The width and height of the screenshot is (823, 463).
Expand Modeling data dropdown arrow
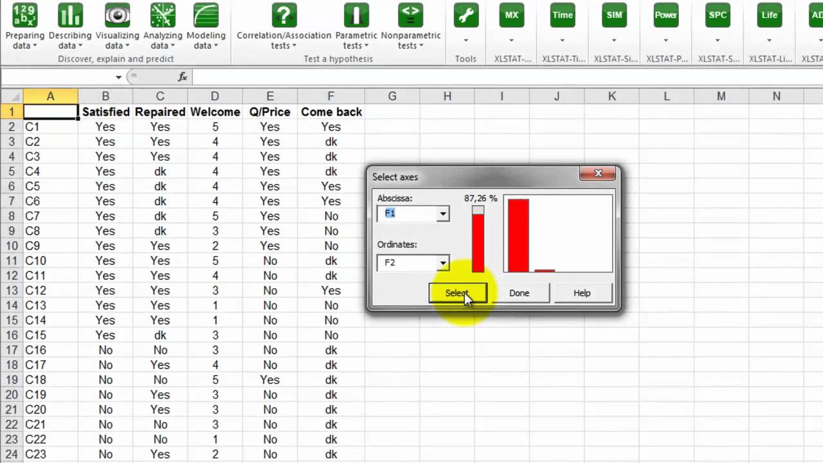[215, 46]
